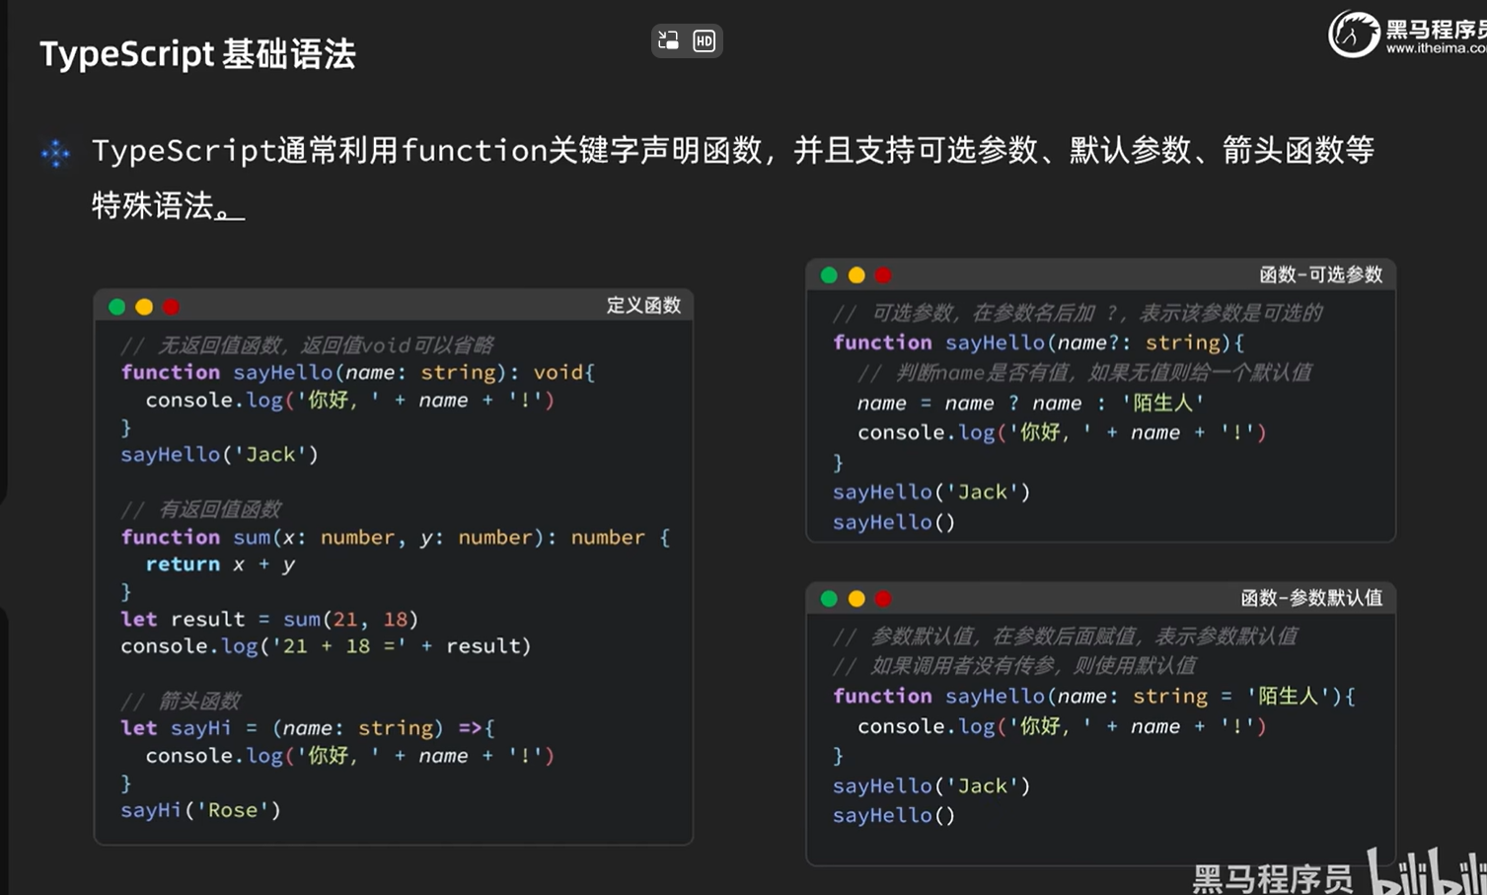Click the 函数-参数默认值 window title
The image size is (1487, 895).
(x=1311, y=598)
